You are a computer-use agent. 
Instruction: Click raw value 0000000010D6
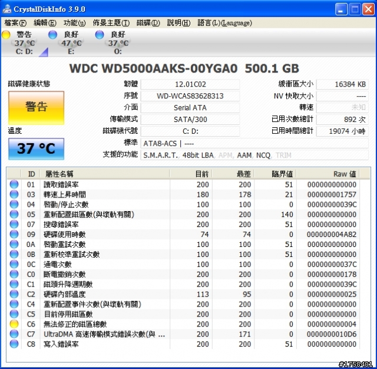pos(332,334)
